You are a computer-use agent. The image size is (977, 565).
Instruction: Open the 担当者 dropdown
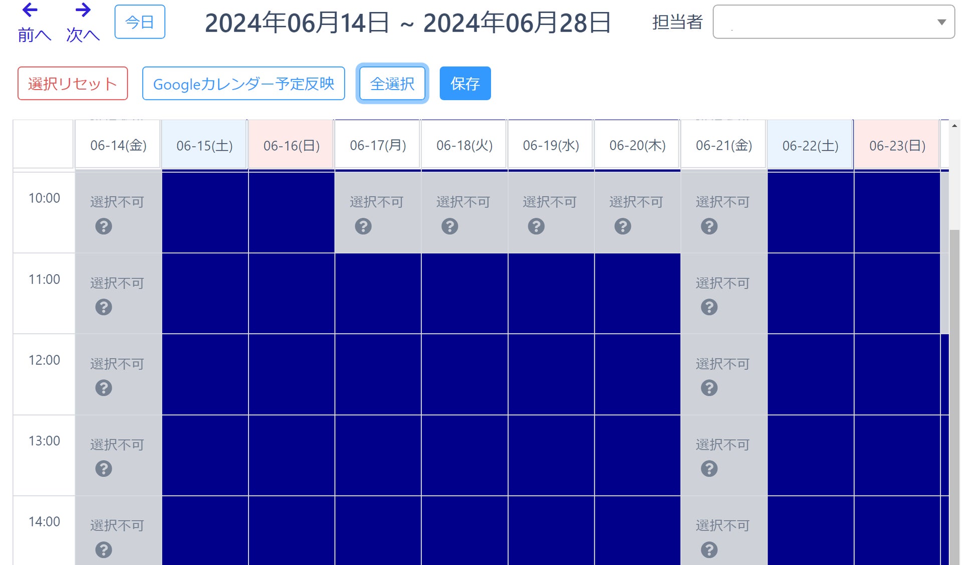[827, 22]
